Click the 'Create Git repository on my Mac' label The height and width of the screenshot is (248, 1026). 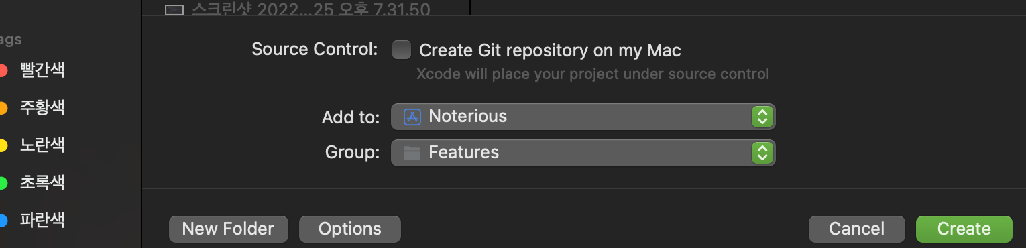click(x=550, y=50)
